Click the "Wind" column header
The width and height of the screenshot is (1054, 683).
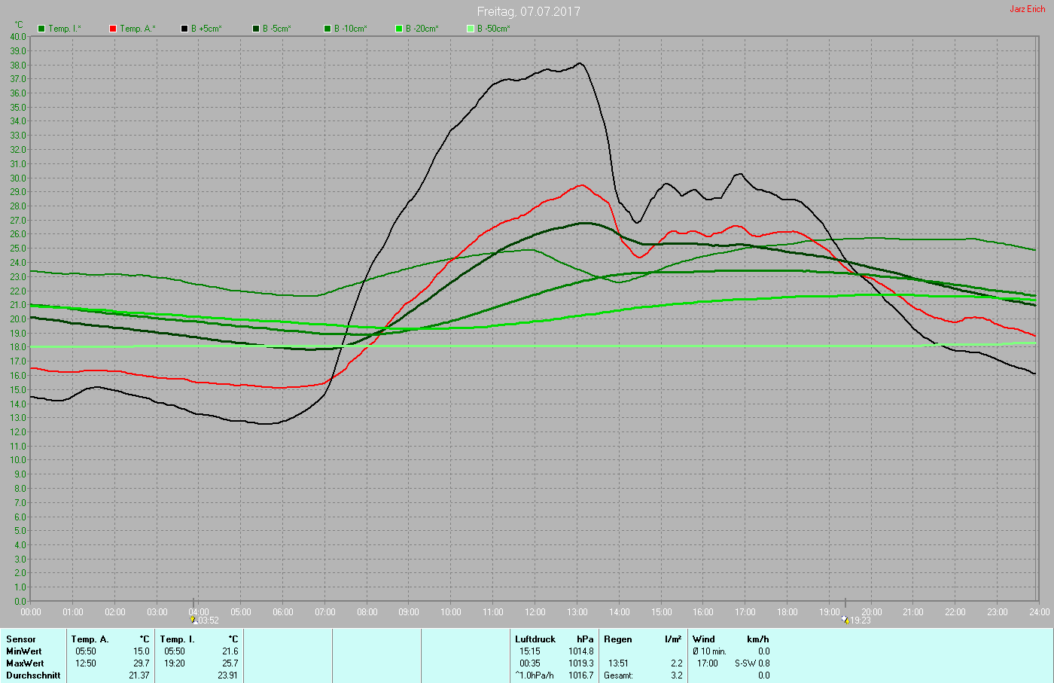pyautogui.click(x=704, y=639)
